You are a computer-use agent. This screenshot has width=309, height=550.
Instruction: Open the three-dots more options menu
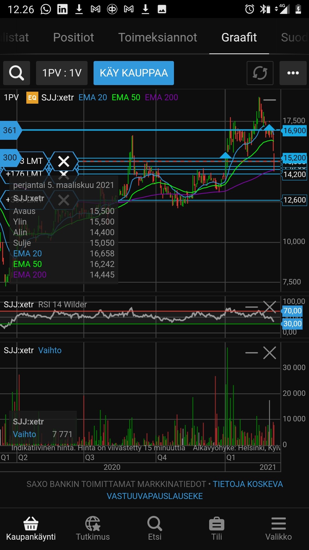(293, 73)
